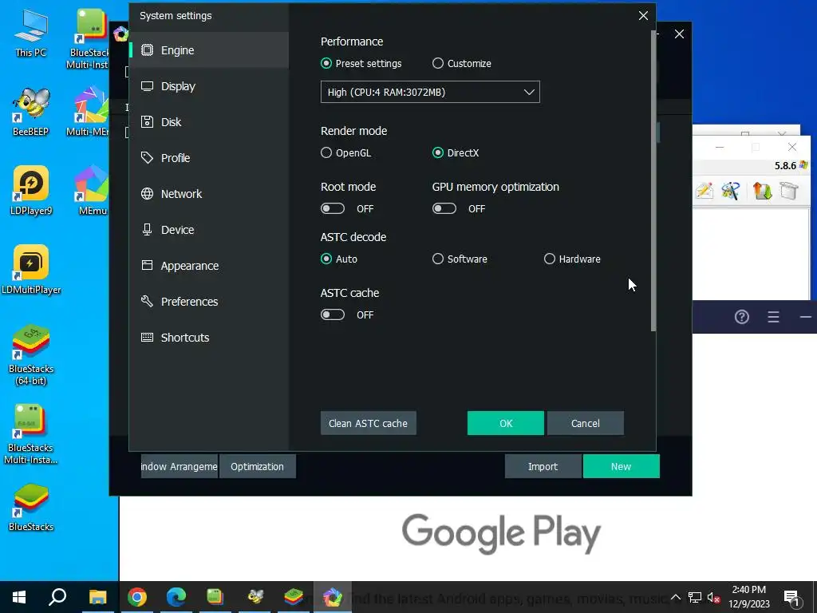This screenshot has width=817, height=613.
Task: Close the System settings dialog
Action: click(x=644, y=16)
